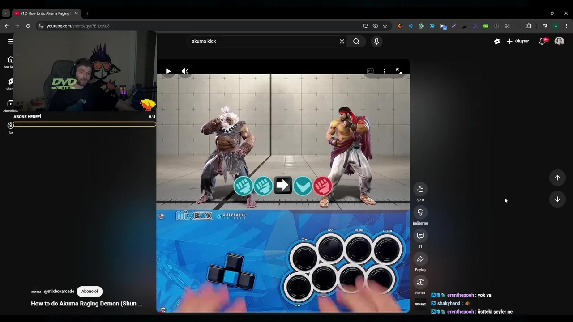The height and width of the screenshot is (322, 573).
Task: Open the Oluştur create button
Action: pyautogui.click(x=518, y=41)
